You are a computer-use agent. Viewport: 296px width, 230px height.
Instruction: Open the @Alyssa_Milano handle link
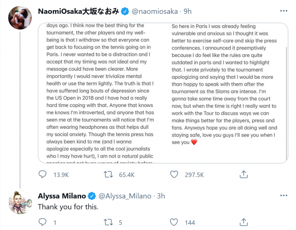point(126,196)
